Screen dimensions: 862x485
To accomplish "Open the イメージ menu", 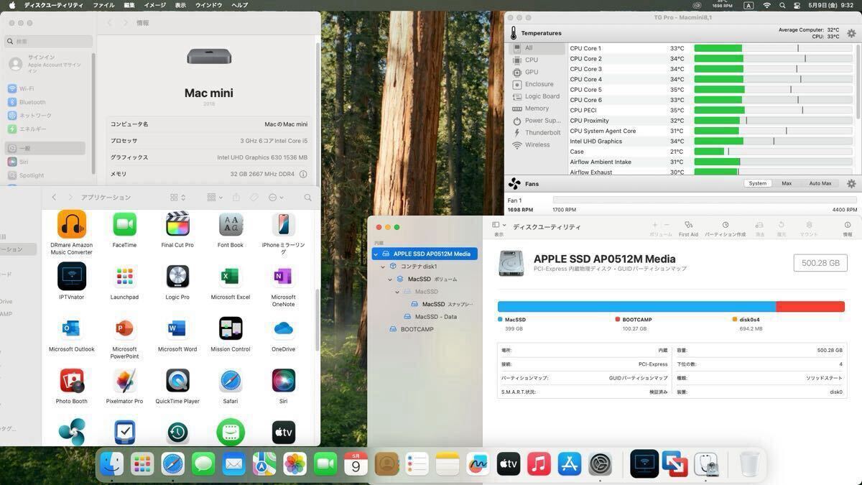I will click(154, 5).
